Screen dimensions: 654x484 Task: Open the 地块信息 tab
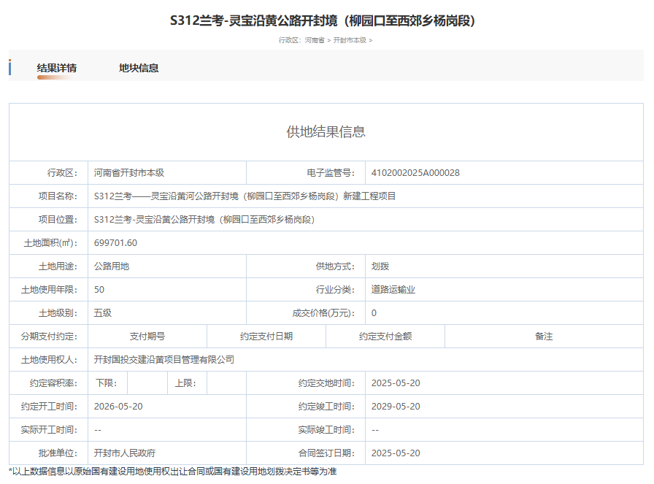[139, 68]
